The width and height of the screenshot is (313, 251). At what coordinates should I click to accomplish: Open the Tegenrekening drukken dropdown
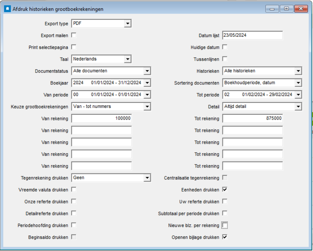[147, 178]
